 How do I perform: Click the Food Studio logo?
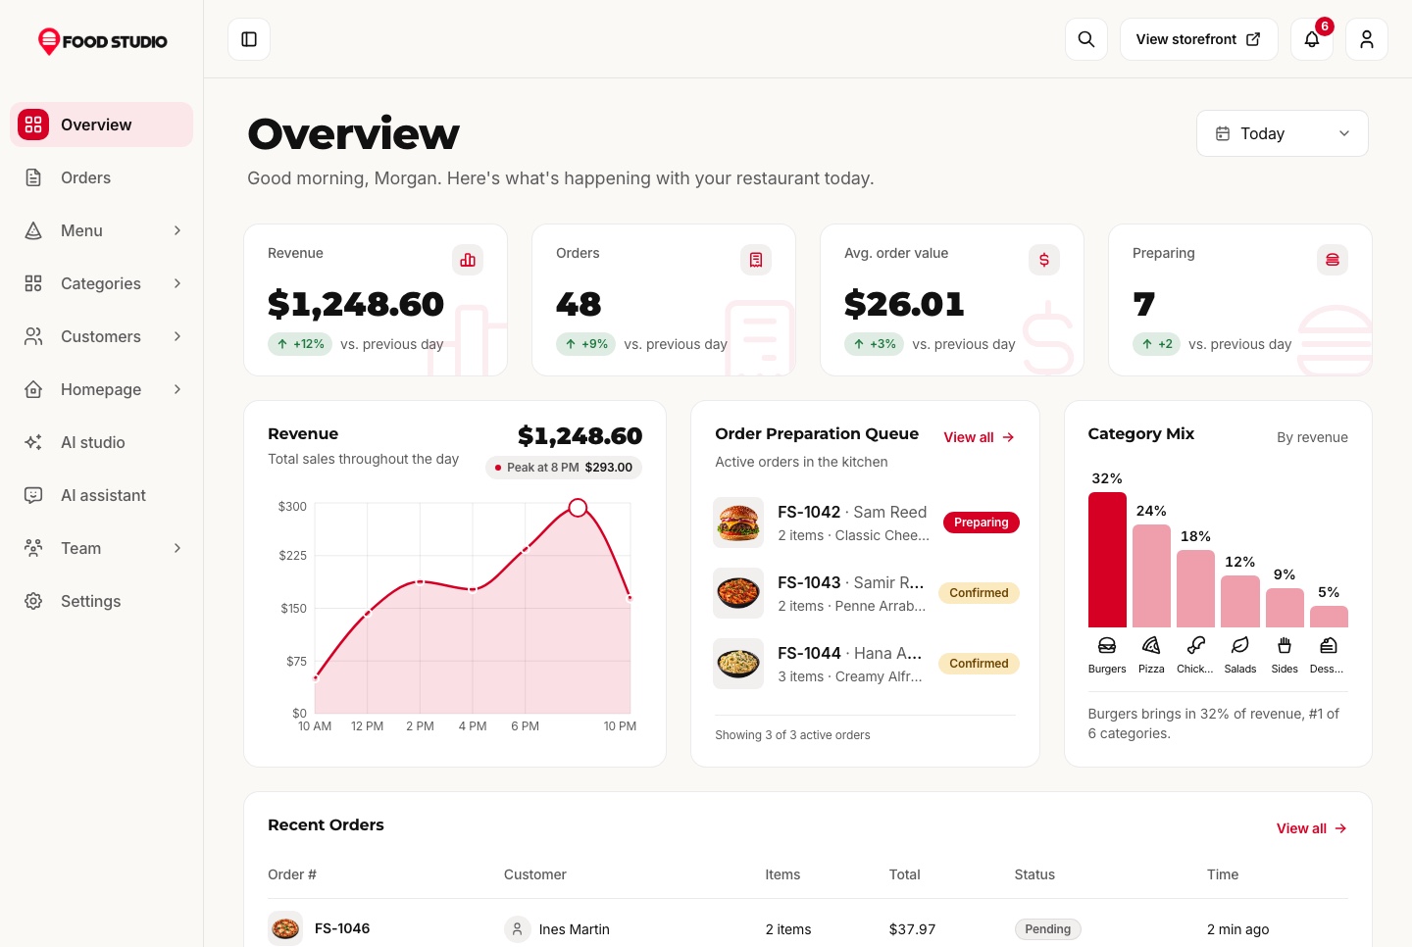tap(102, 41)
